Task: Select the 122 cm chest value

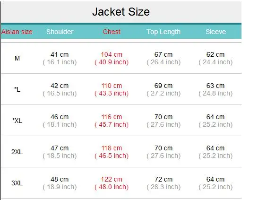Action: [x=112, y=179]
